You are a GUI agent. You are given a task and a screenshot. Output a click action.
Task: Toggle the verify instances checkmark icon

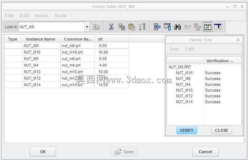207,27
